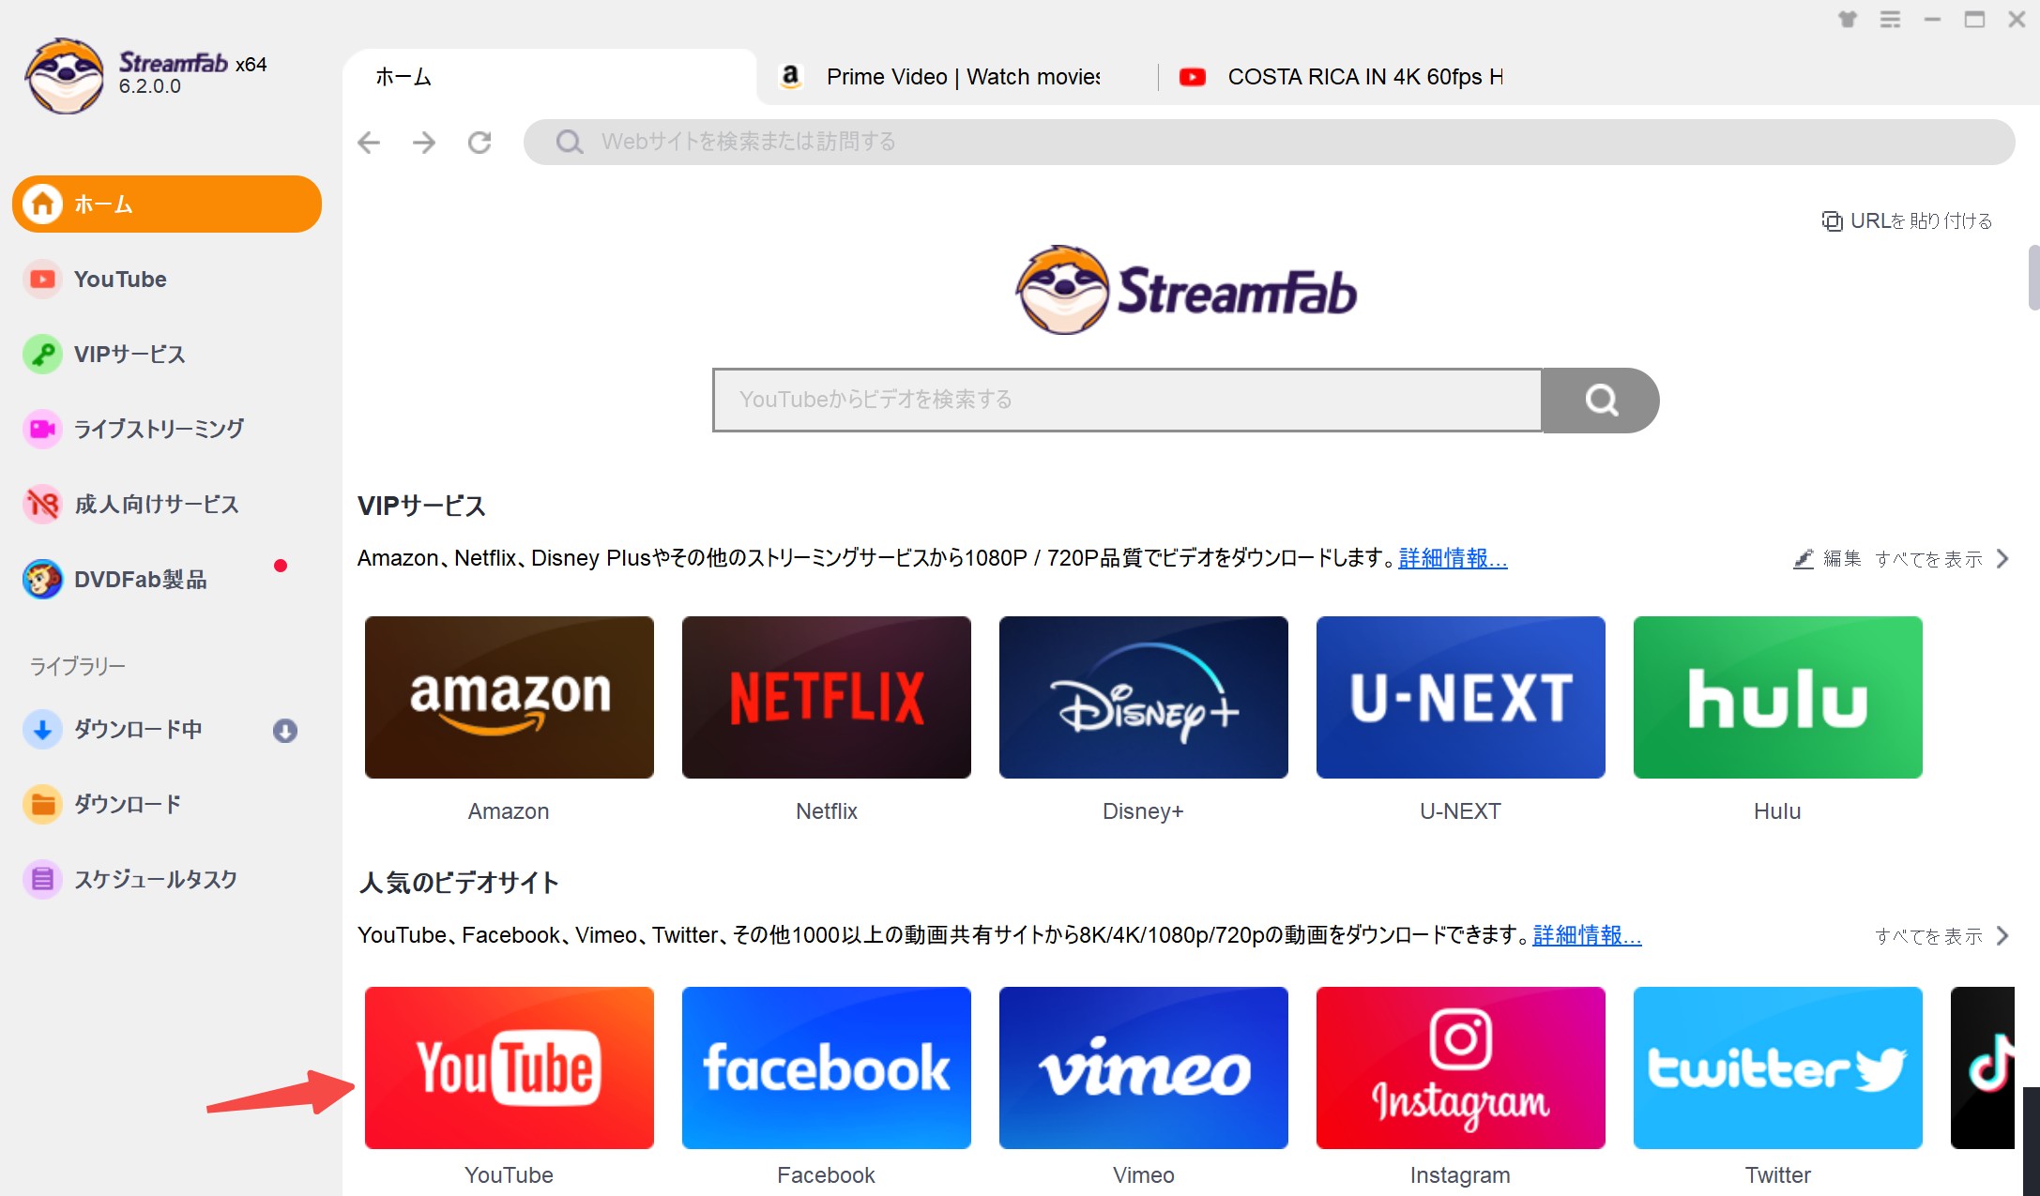Open the Hulu service tile
2040x1196 pixels.
click(1777, 697)
